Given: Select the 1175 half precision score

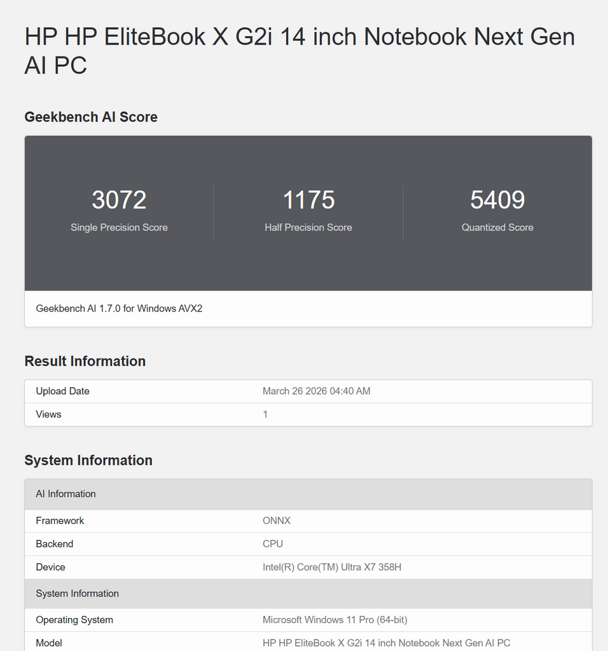Looking at the screenshot, I should pyautogui.click(x=308, y=200).
